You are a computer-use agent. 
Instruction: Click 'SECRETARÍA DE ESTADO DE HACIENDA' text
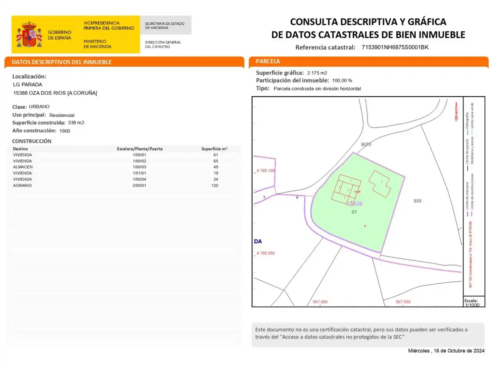165,25
